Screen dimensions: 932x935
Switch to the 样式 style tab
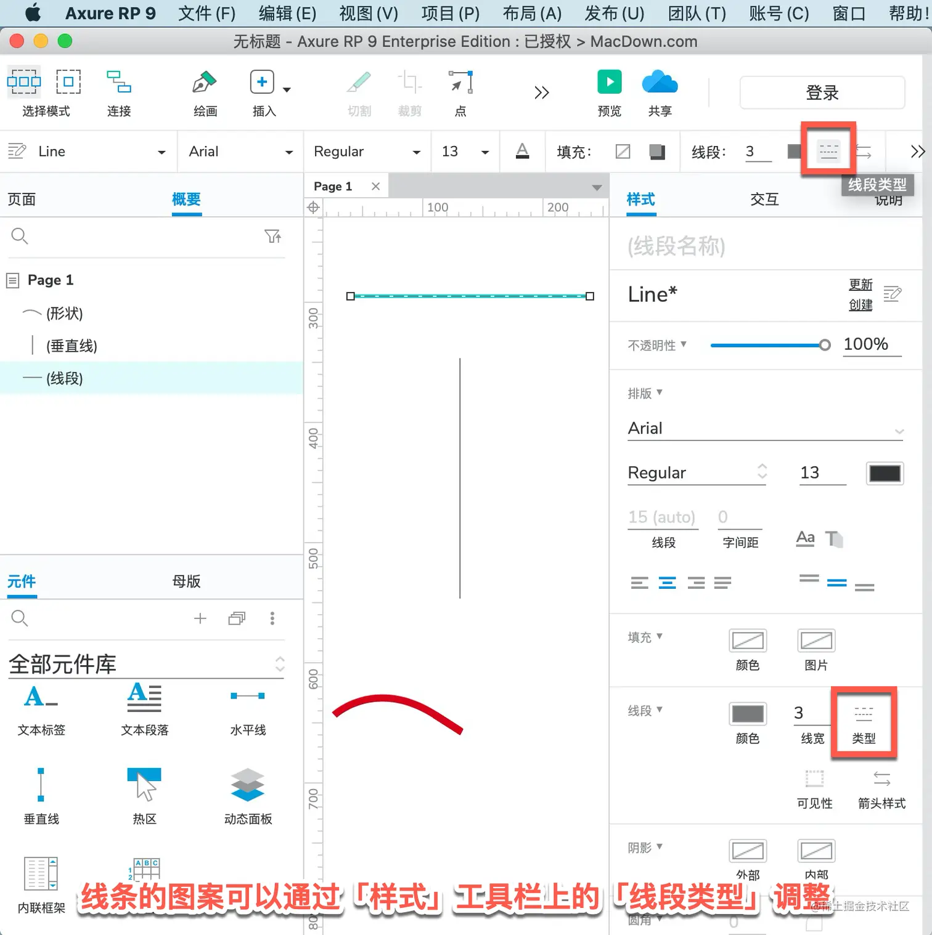[641, 200]
